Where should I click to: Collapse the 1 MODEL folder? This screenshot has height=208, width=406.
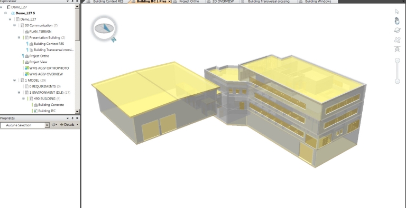click(x=14, y=80)
